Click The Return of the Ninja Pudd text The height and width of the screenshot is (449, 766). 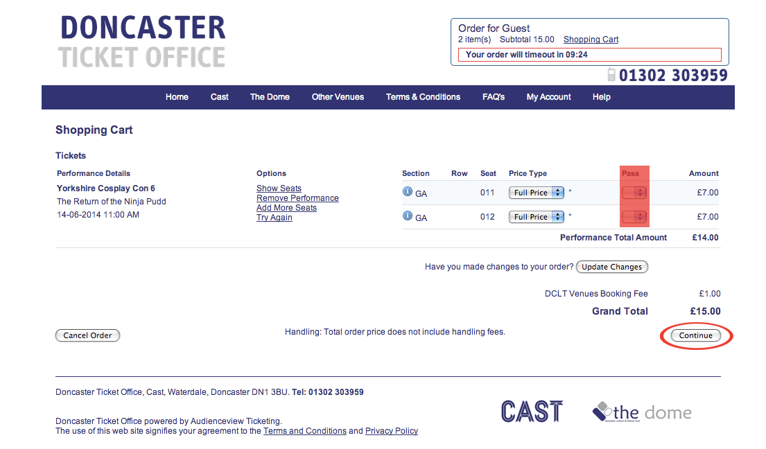tap(112, 202)
